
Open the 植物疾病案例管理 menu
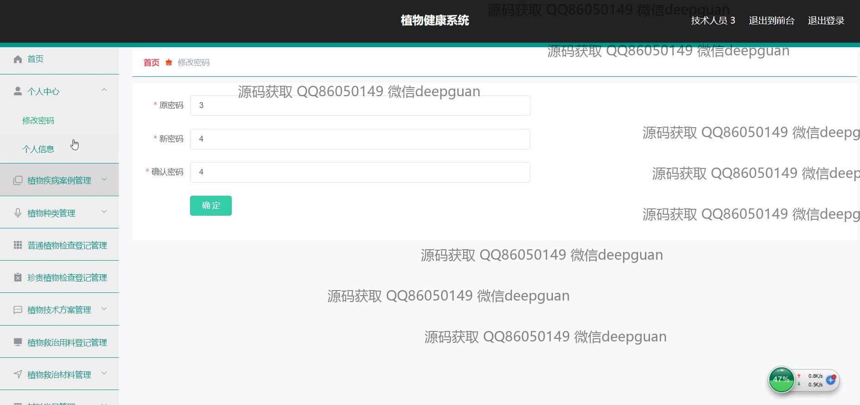pyautogui.click(x=59, y=180)
